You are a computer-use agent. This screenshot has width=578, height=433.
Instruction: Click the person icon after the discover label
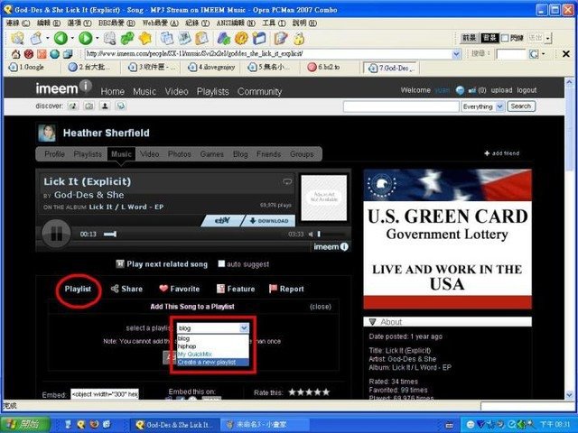(105, 106)
